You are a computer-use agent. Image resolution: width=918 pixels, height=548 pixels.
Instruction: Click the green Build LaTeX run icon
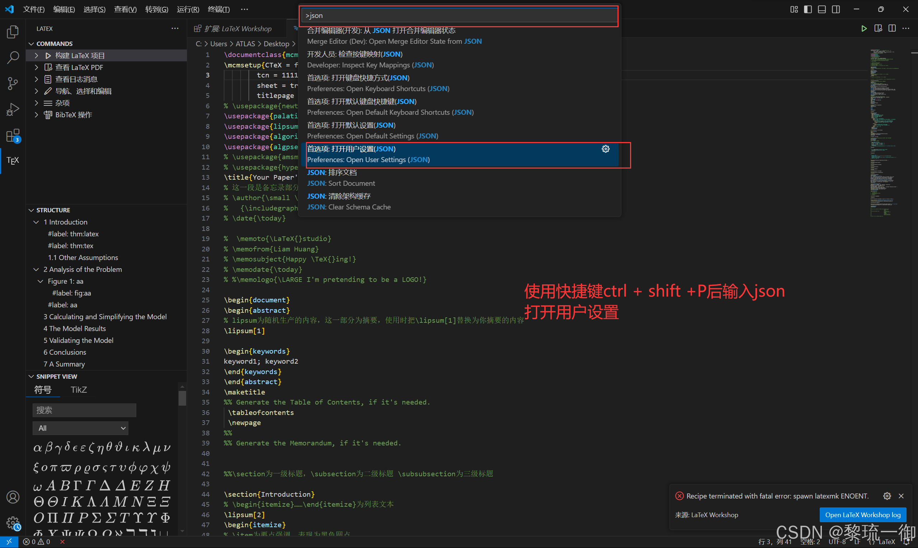coord(864,28)
